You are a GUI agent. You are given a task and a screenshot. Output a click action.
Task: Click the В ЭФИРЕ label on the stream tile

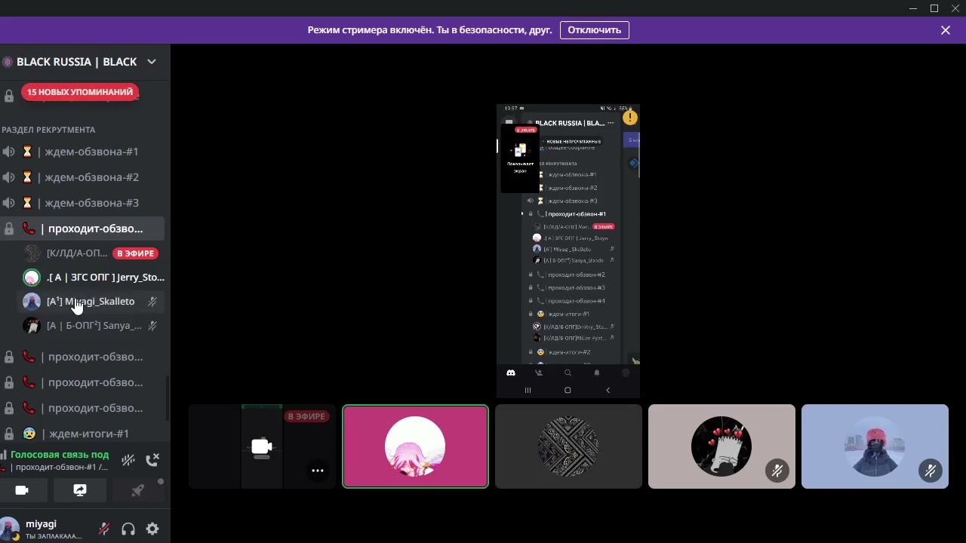[x=307, y=416]
